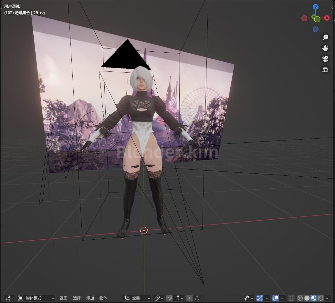This screenshot has width=335, height=303.
Task: Open the 选择 menu
Action: tap(77, 298)
